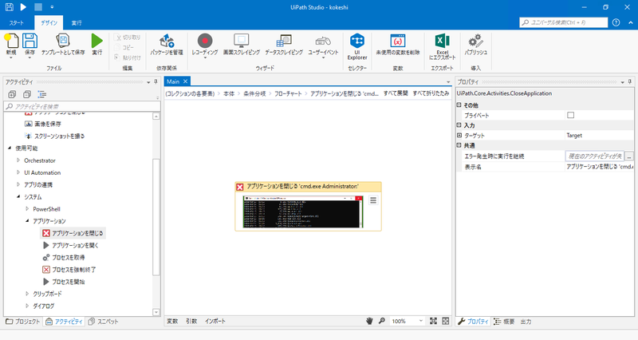
Task: Click the cmd.exe screenshot thumbnail in activity
Action: click(x=303, y=212)
